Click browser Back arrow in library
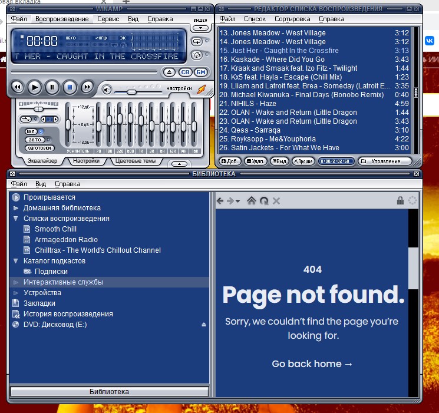Screen dimensions: 439x413 coord(220,201)
